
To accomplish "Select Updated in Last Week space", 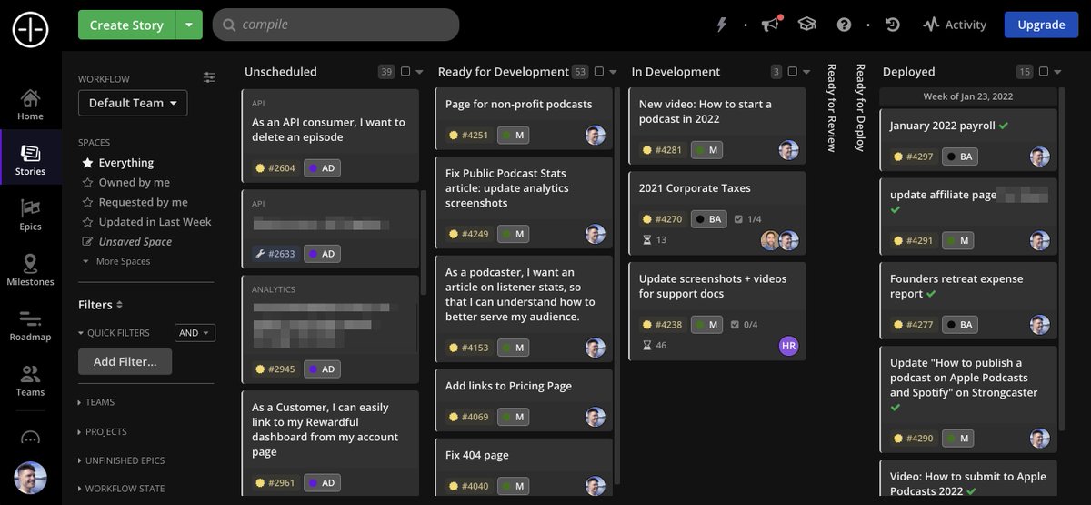I will [x=155, y=222].
